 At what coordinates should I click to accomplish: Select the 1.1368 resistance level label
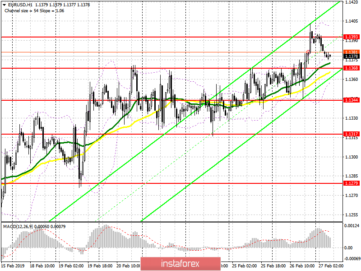(x=351, y=68)
